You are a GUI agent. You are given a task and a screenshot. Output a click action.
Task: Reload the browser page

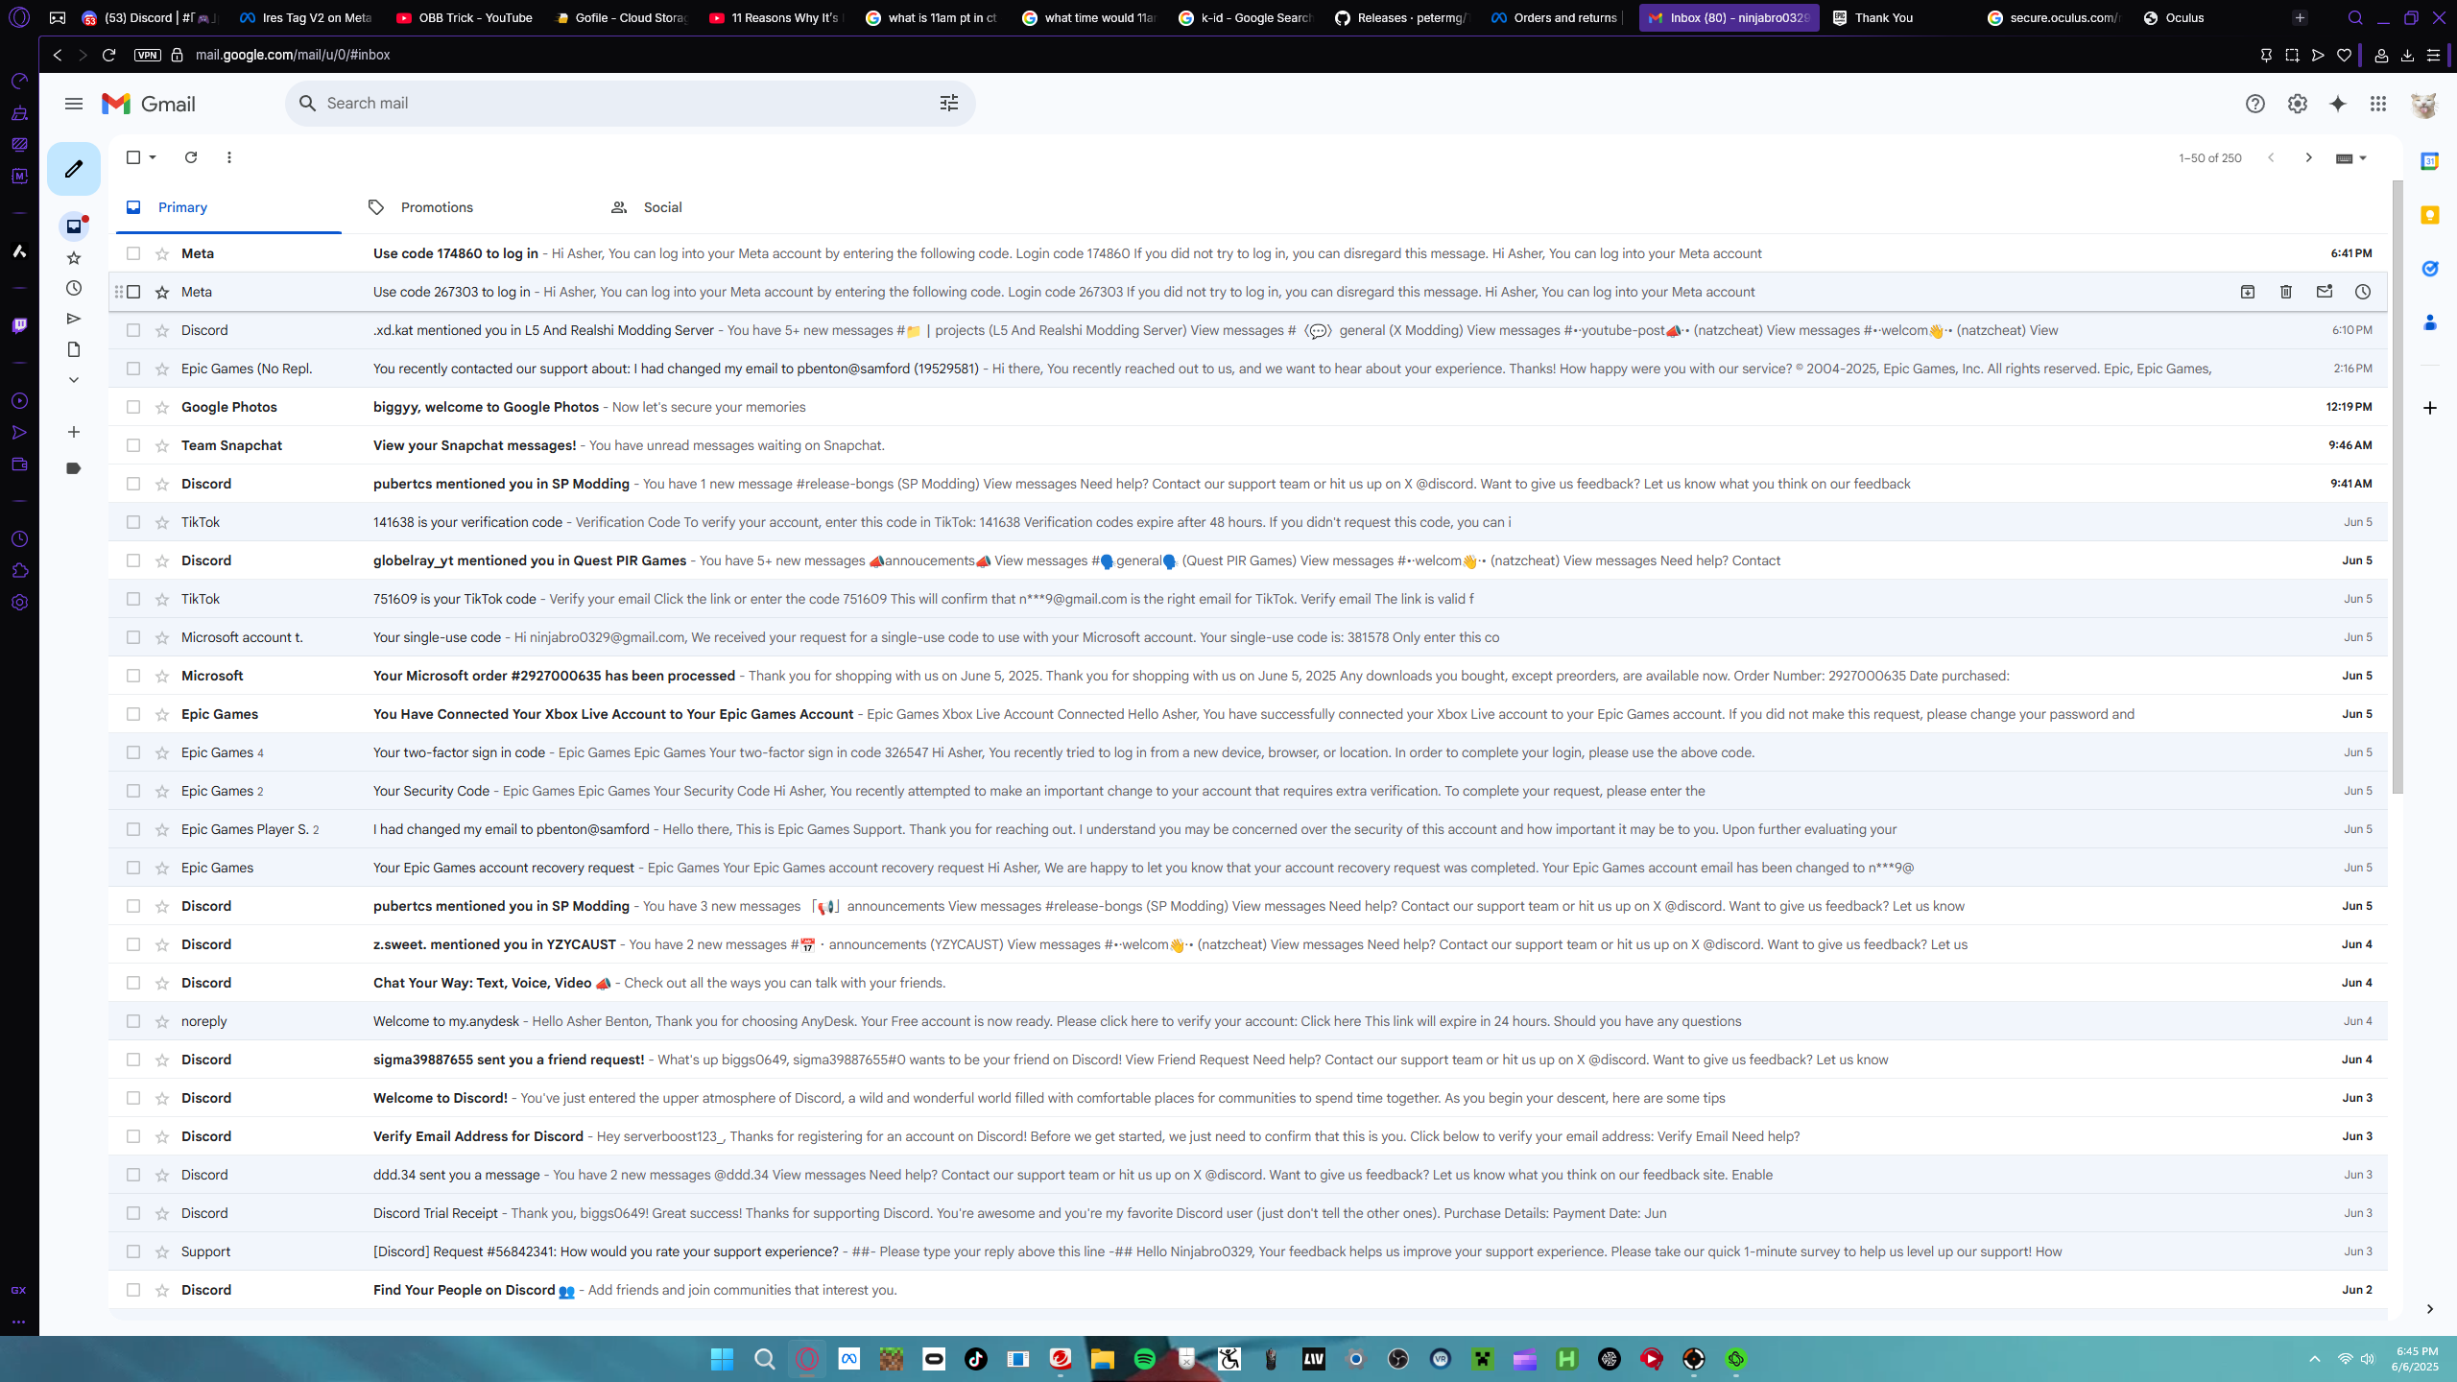pyautogui.click(x=108, y=55)
